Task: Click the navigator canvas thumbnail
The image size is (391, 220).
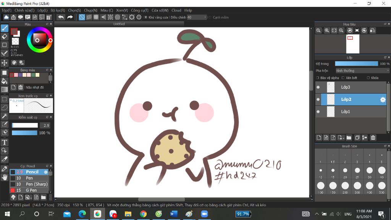Action: 353,44
